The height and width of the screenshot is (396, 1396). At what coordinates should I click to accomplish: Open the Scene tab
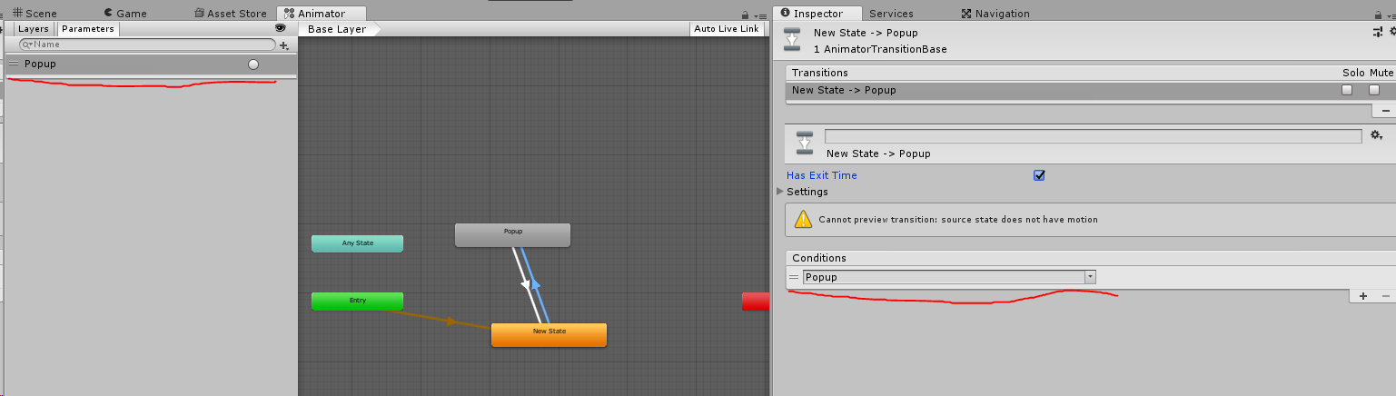click(34, 14)
